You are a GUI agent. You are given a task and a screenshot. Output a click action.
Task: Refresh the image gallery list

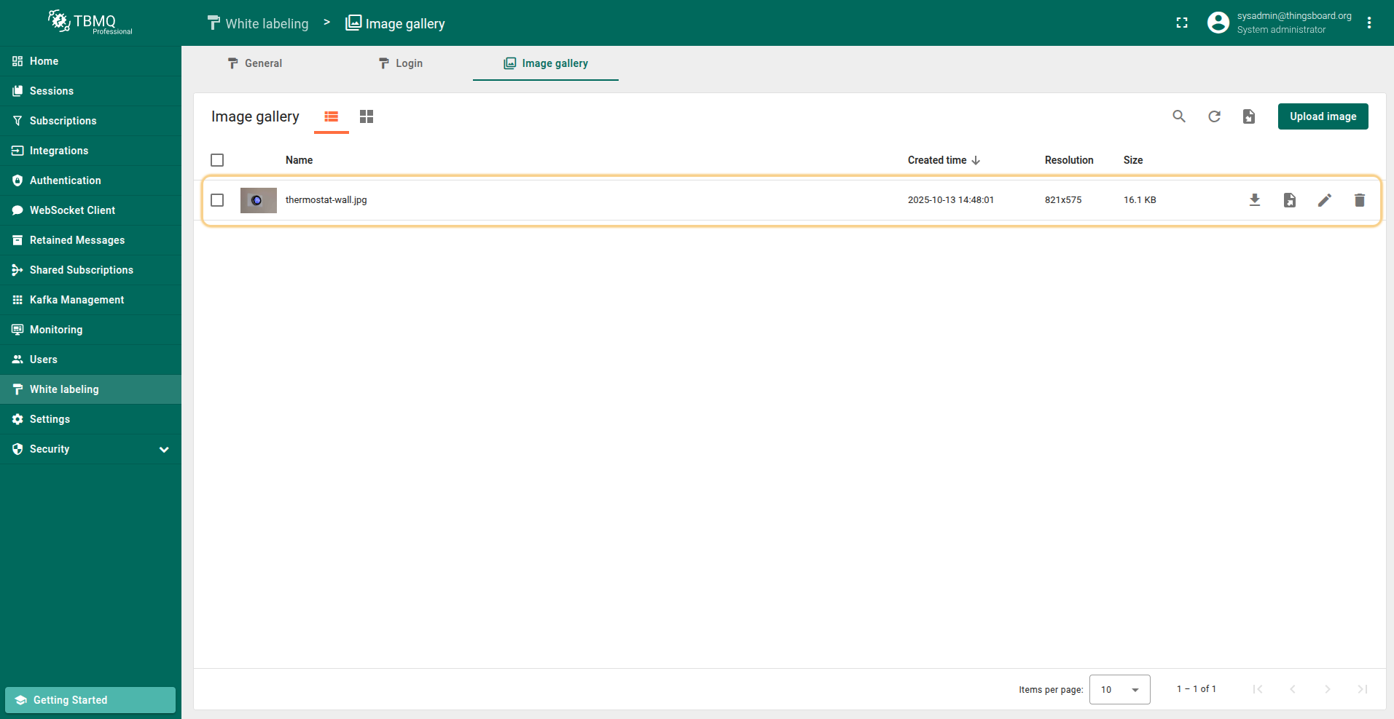tap(1213, 116)
